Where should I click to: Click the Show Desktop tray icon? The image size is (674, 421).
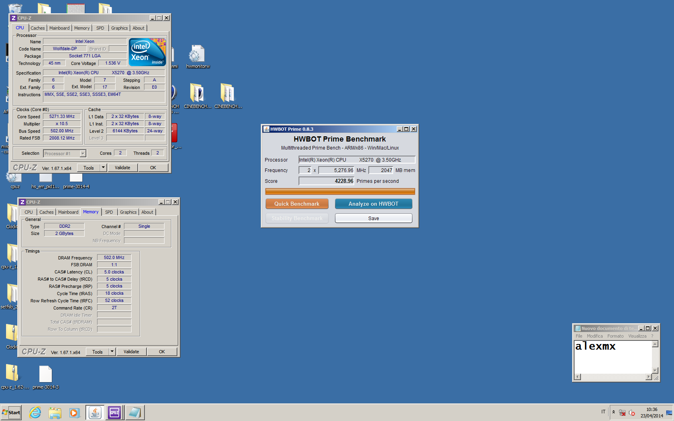669,413
